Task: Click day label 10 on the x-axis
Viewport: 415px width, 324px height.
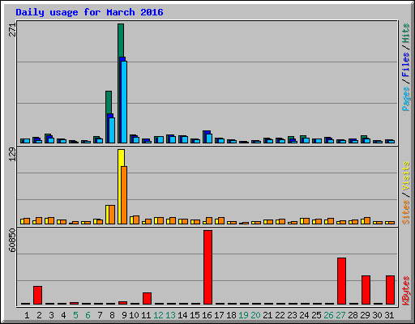Action: pos(134,315)
